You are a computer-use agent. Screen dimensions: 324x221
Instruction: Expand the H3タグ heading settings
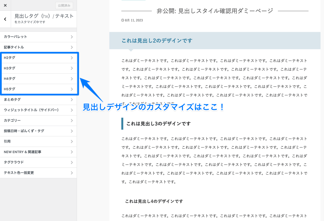pyautogui.click(x=38, y=68)
